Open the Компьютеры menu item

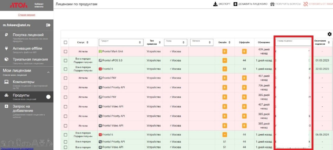[x=23, y=82]
